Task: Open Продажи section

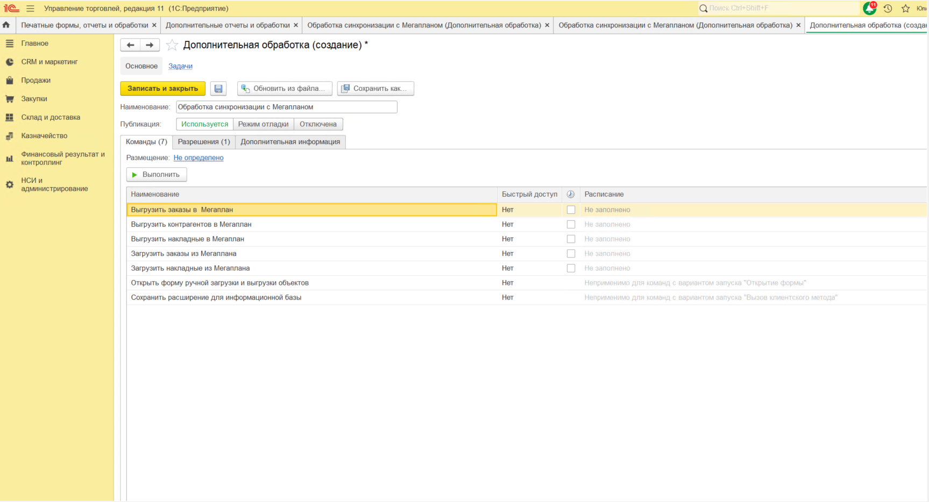Action: coord(36,80)
